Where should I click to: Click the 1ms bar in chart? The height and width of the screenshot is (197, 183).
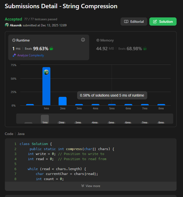click(x=46, y=86)
